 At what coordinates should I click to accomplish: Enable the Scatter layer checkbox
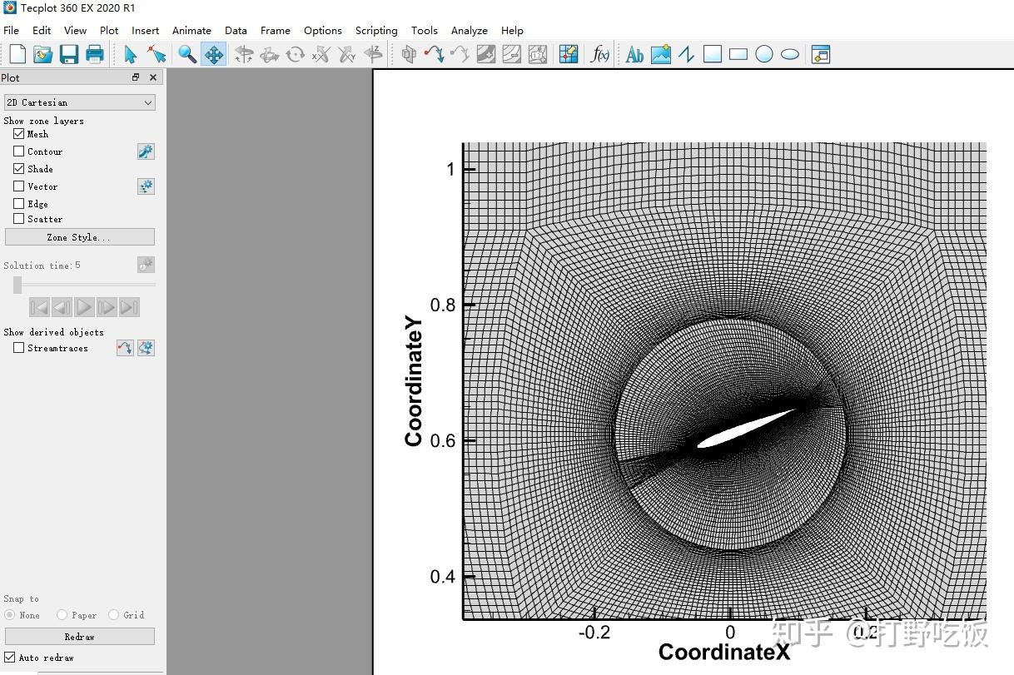point(18,219)
